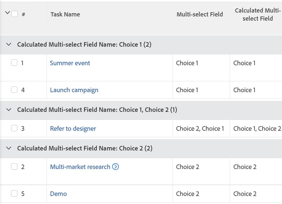Click the Refer to designer link
This screenshot has width=282, height=204.
[73, 129]
